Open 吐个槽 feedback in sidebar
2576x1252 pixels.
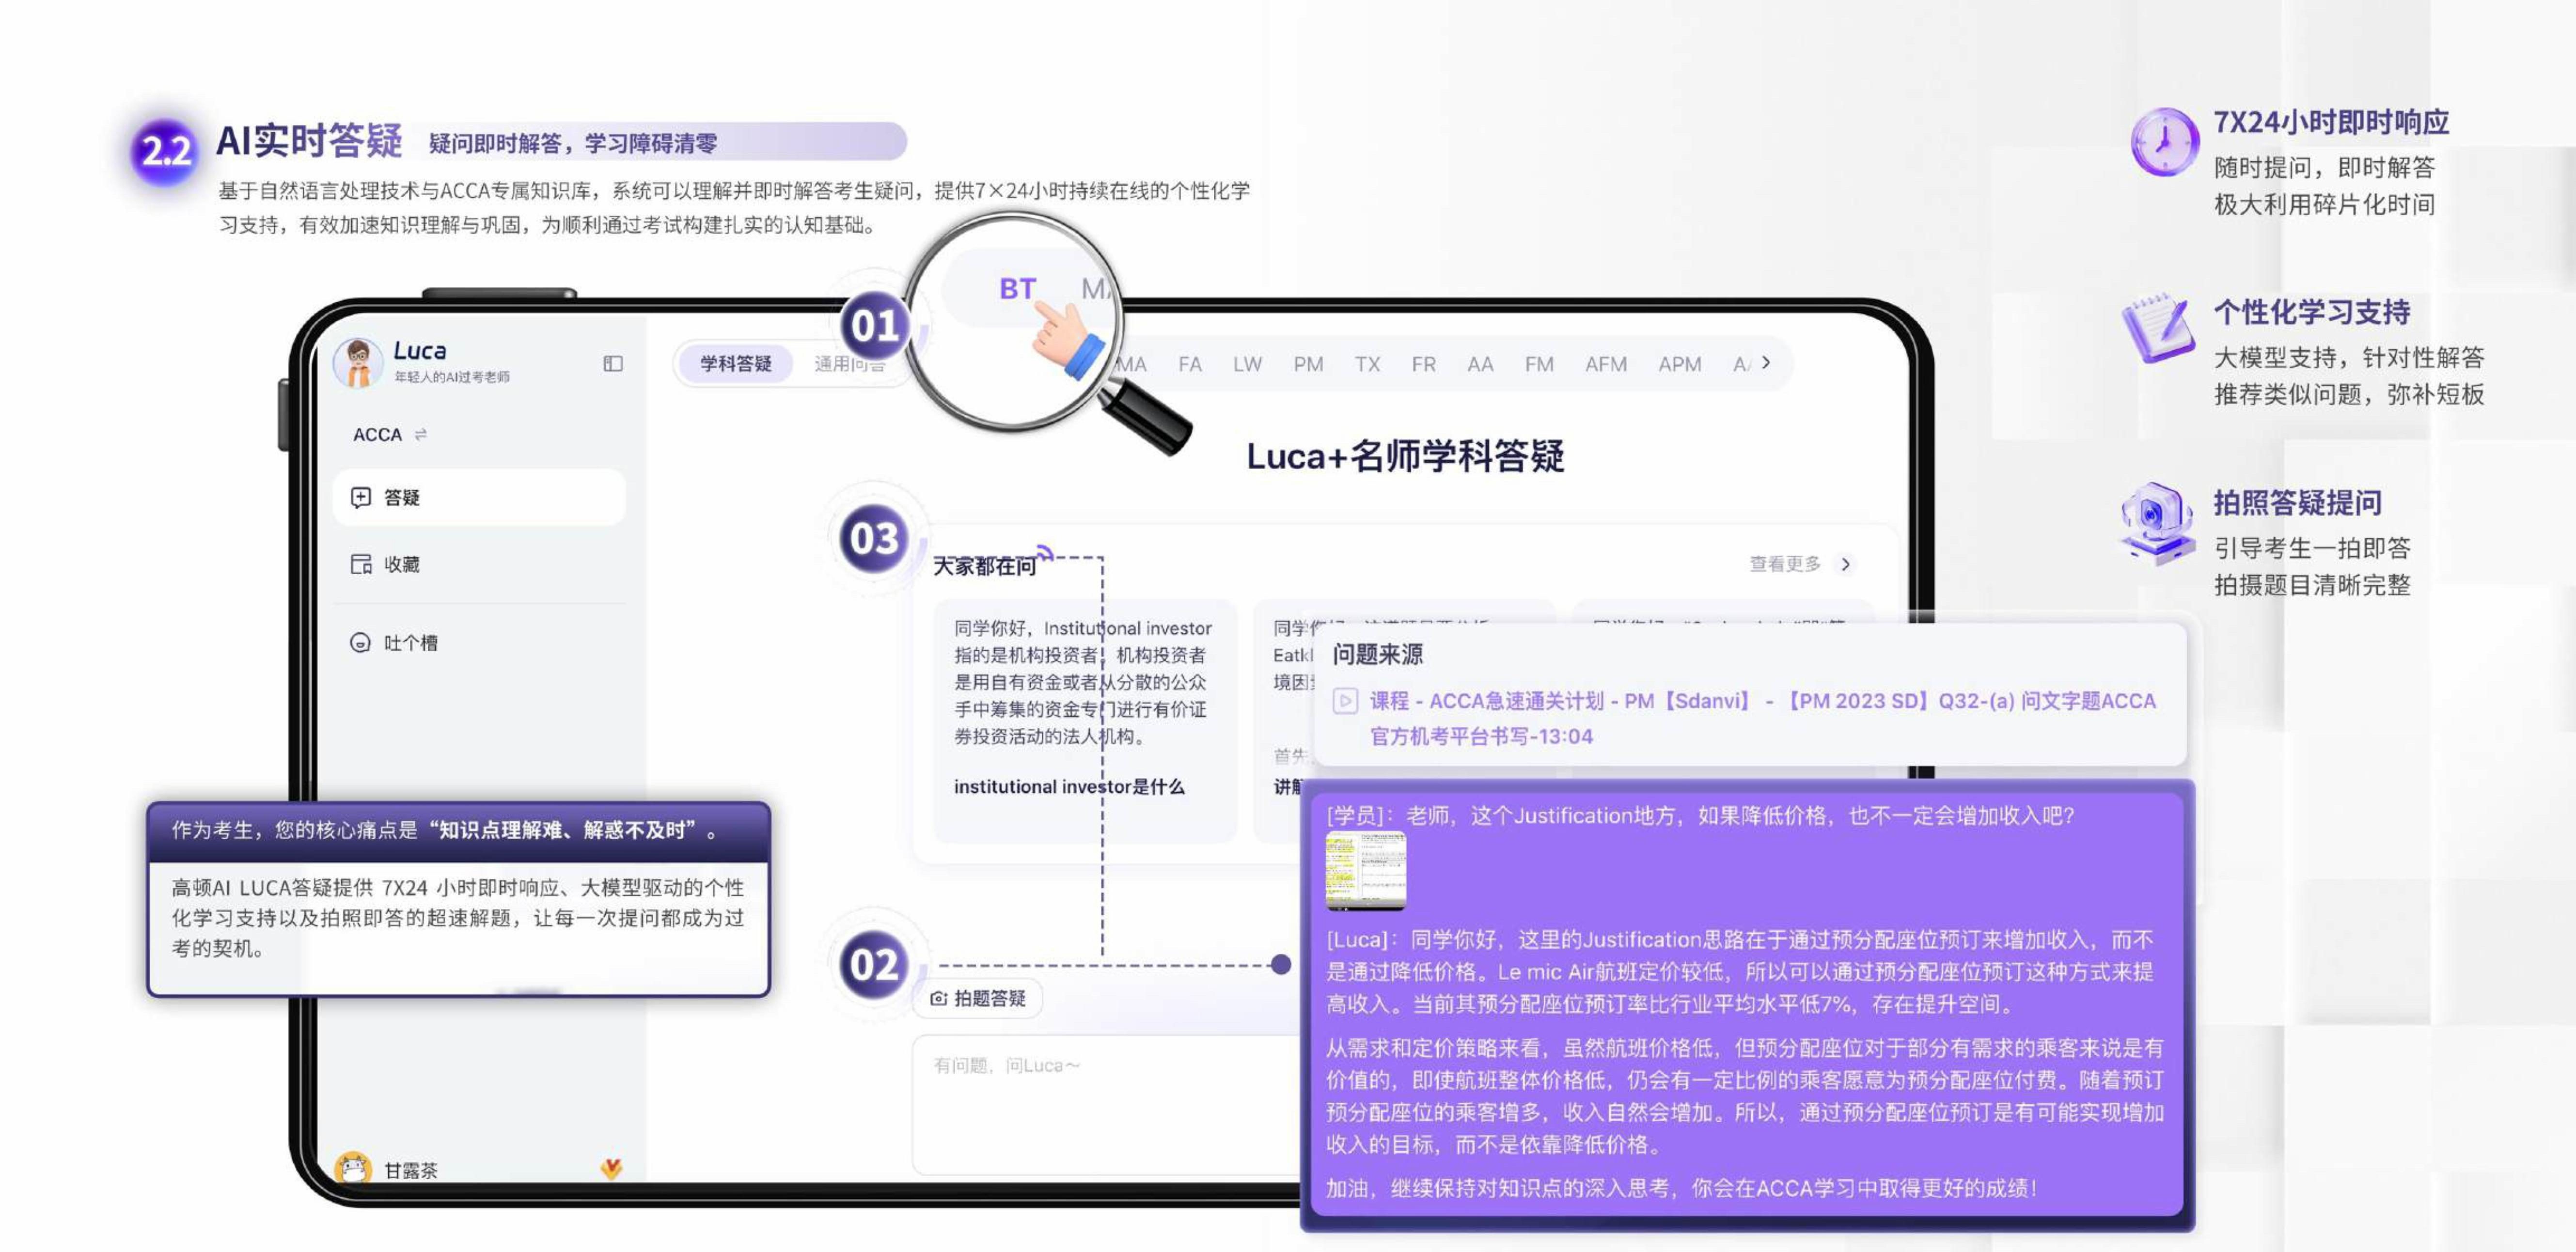click(x=479, y=642)
